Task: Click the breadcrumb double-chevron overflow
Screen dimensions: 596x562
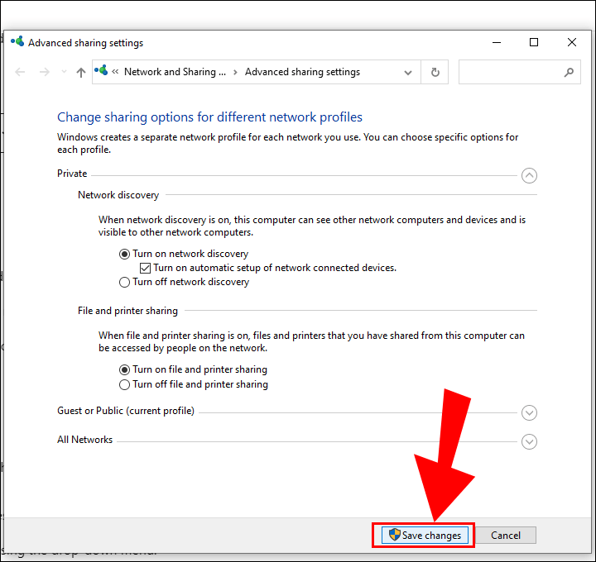Action: coord(115,72)
